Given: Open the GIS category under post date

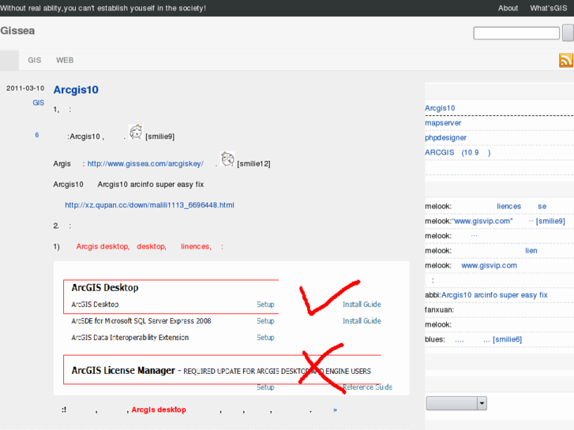Looking at the screenshot, I should click(x=39, y=103).
